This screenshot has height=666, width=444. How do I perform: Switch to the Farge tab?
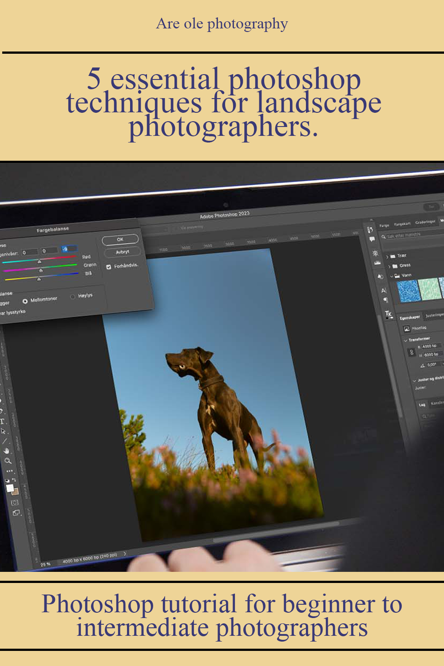(x=384, y=226)
